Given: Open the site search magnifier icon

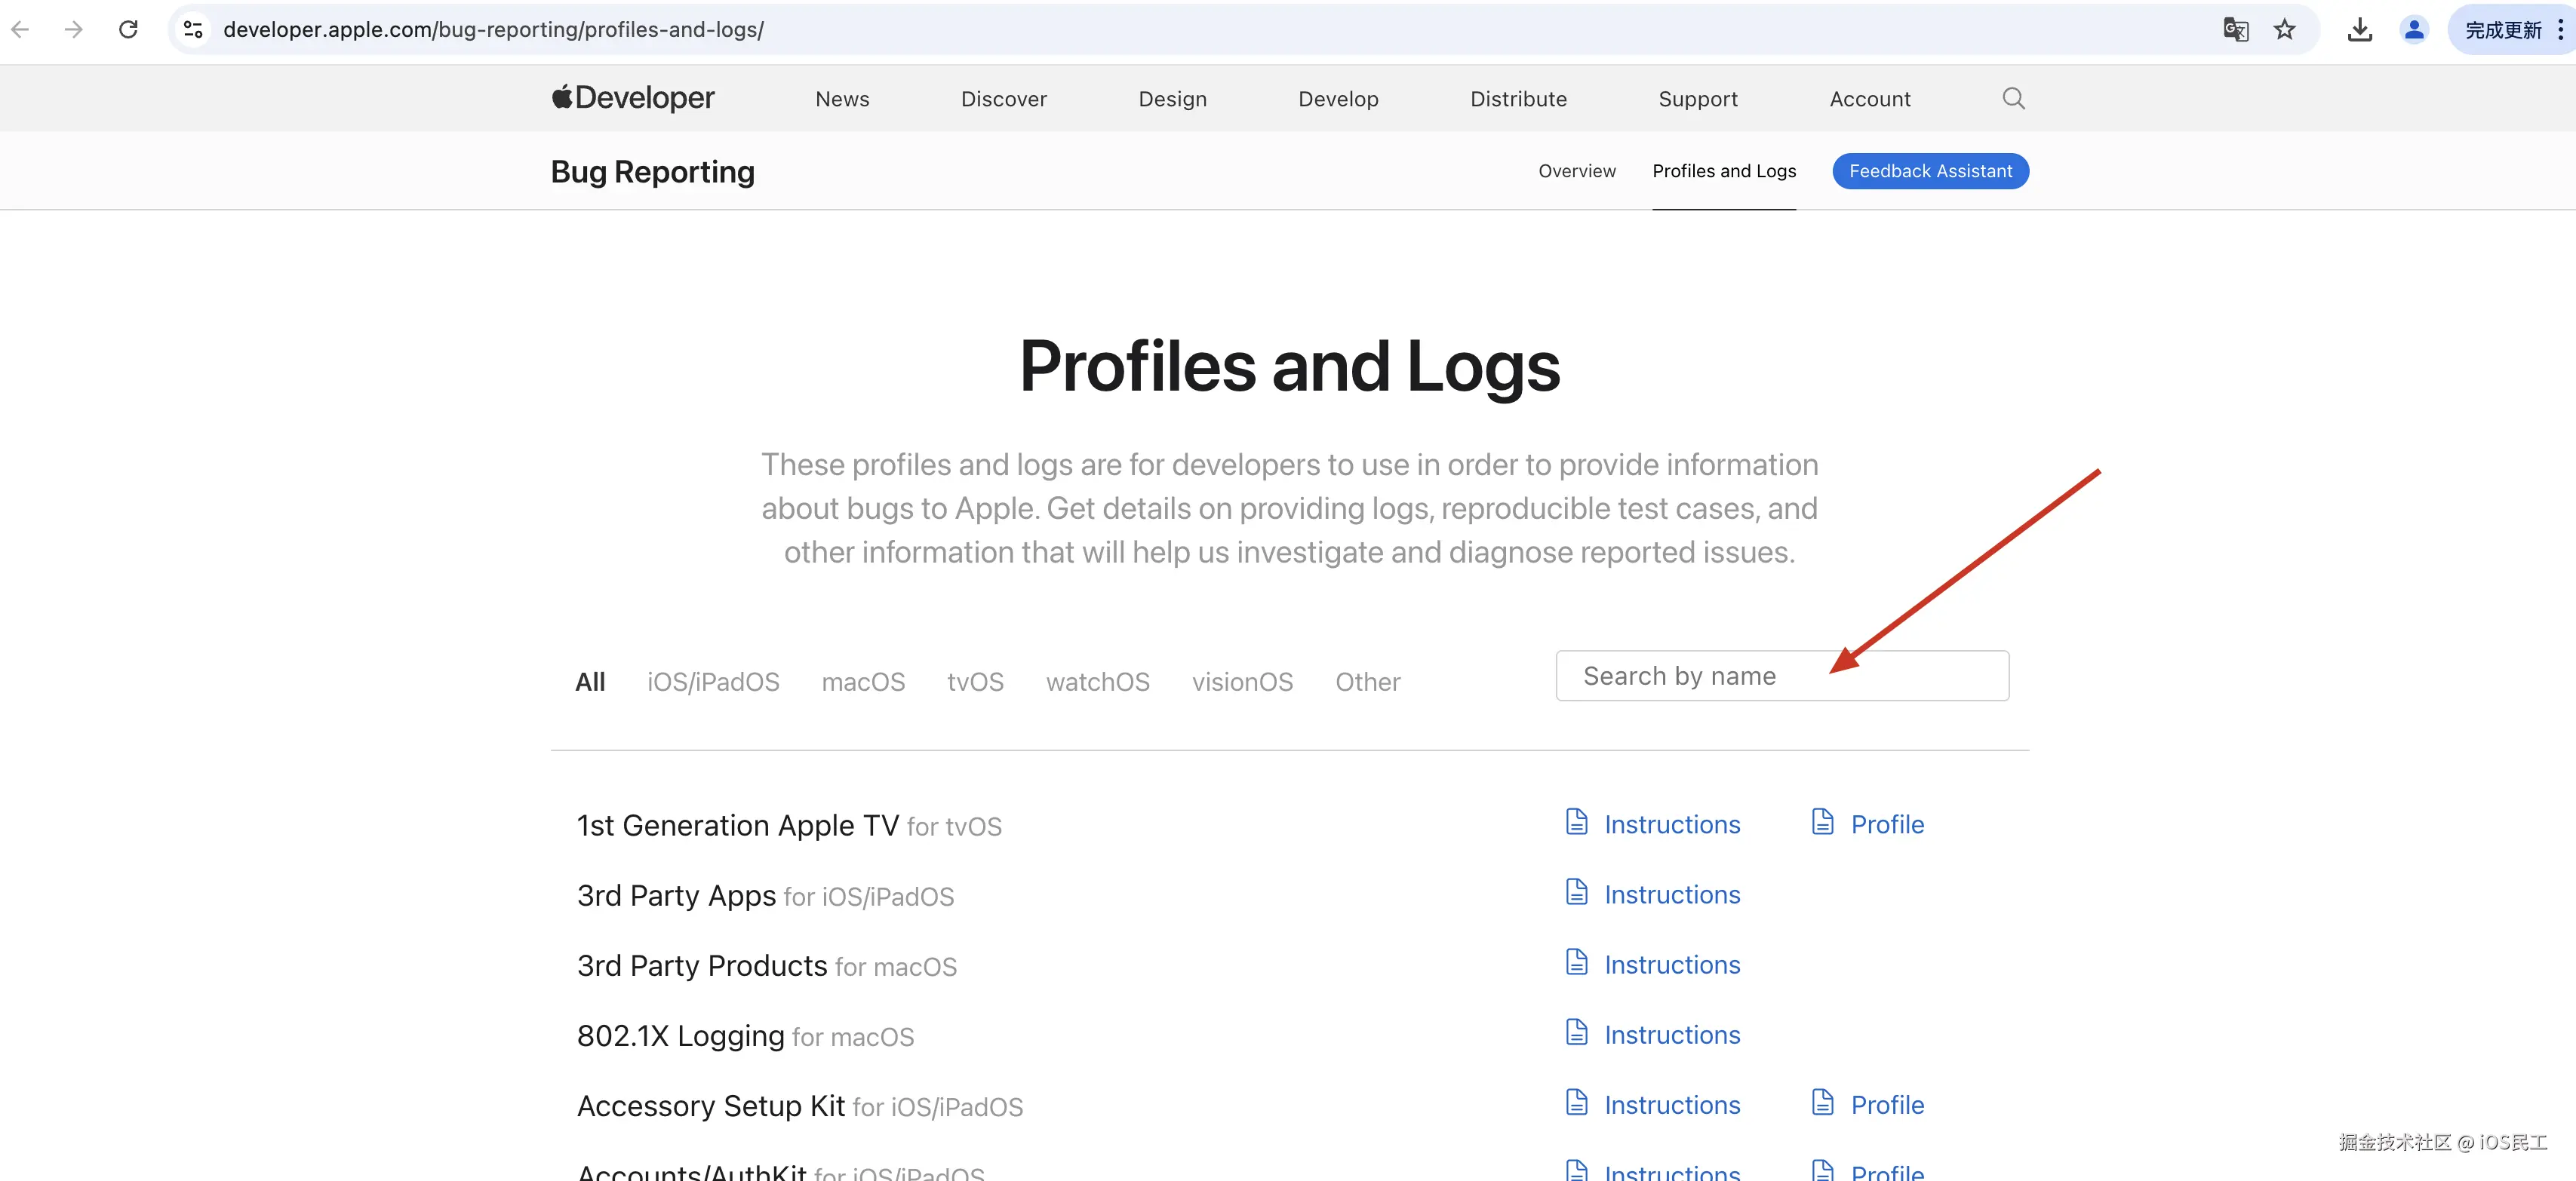Looking at the screenshot, I should [x=2014, y=98].
